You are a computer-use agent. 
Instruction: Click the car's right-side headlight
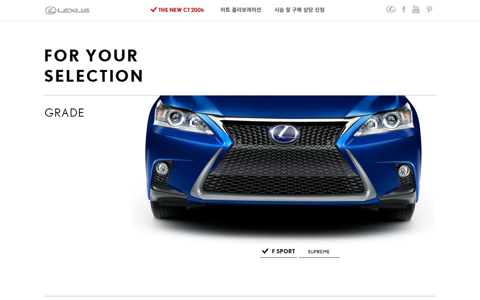coord(384,120)
